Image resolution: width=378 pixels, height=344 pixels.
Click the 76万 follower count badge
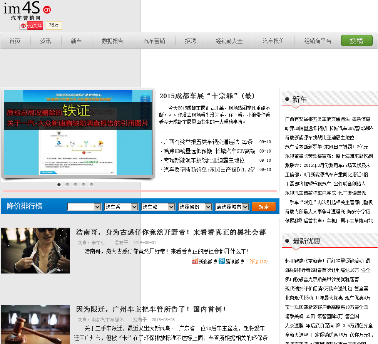coord(54,25)
